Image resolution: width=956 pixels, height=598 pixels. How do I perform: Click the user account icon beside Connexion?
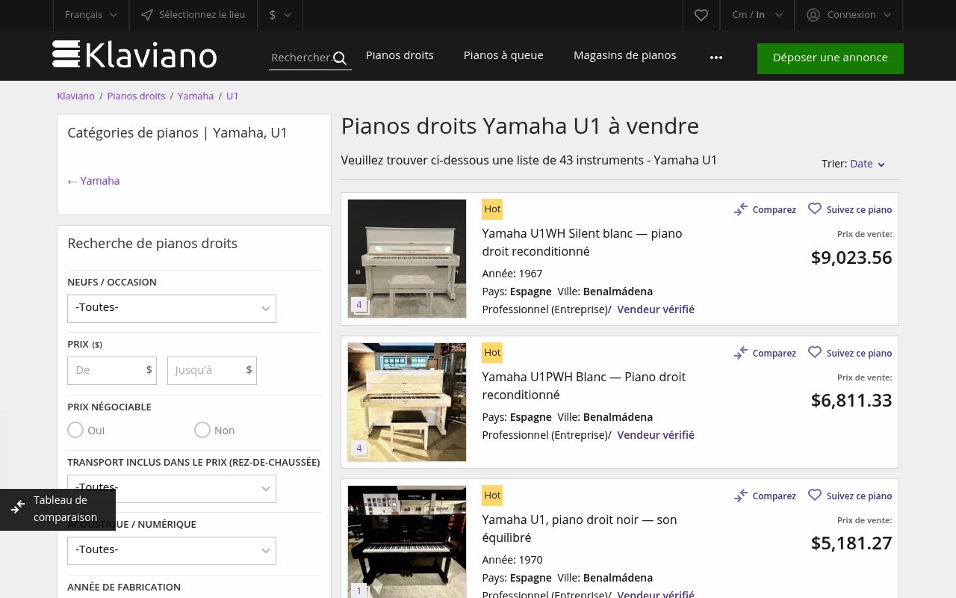tap(813, 14)
